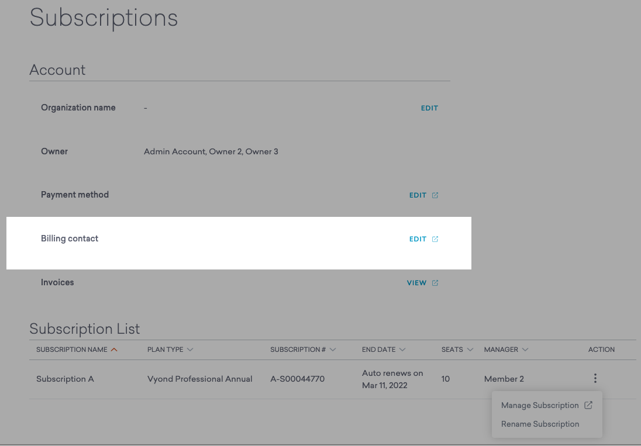This screenshot has width=641, height=446.
Task: Click EDIT next to Billing contact
Action: pyautogui.click(x=417, y=238)
